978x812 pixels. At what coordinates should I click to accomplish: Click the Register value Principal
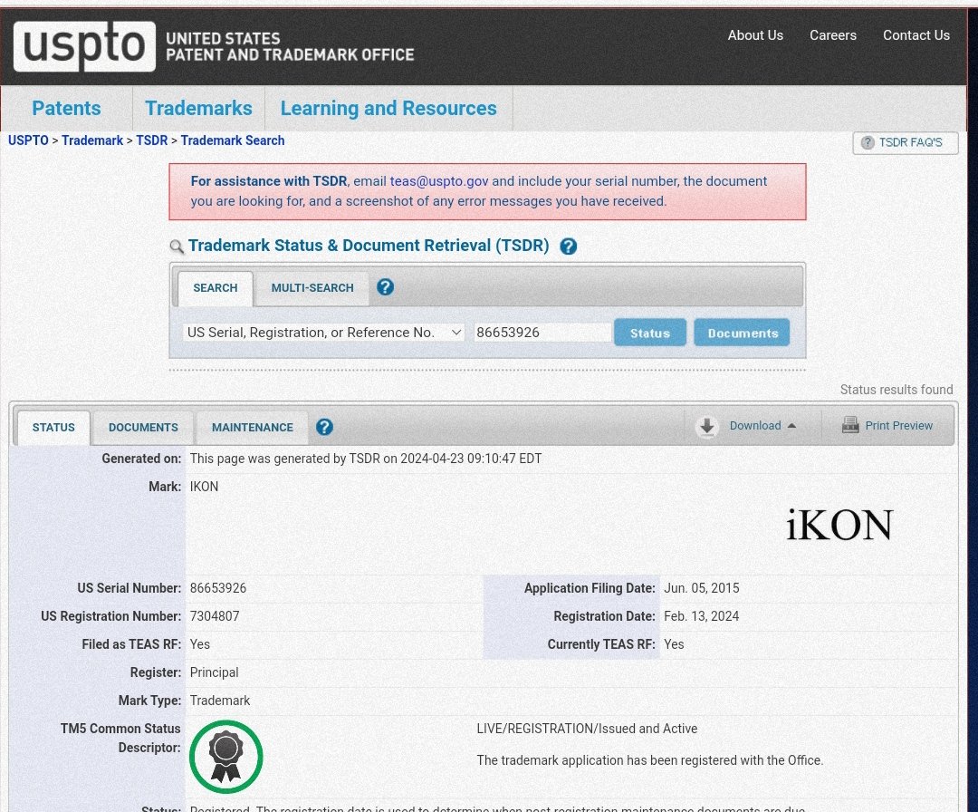214,672
